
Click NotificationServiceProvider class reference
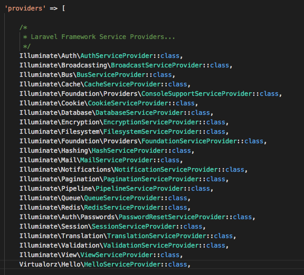[x=166, y=170]
